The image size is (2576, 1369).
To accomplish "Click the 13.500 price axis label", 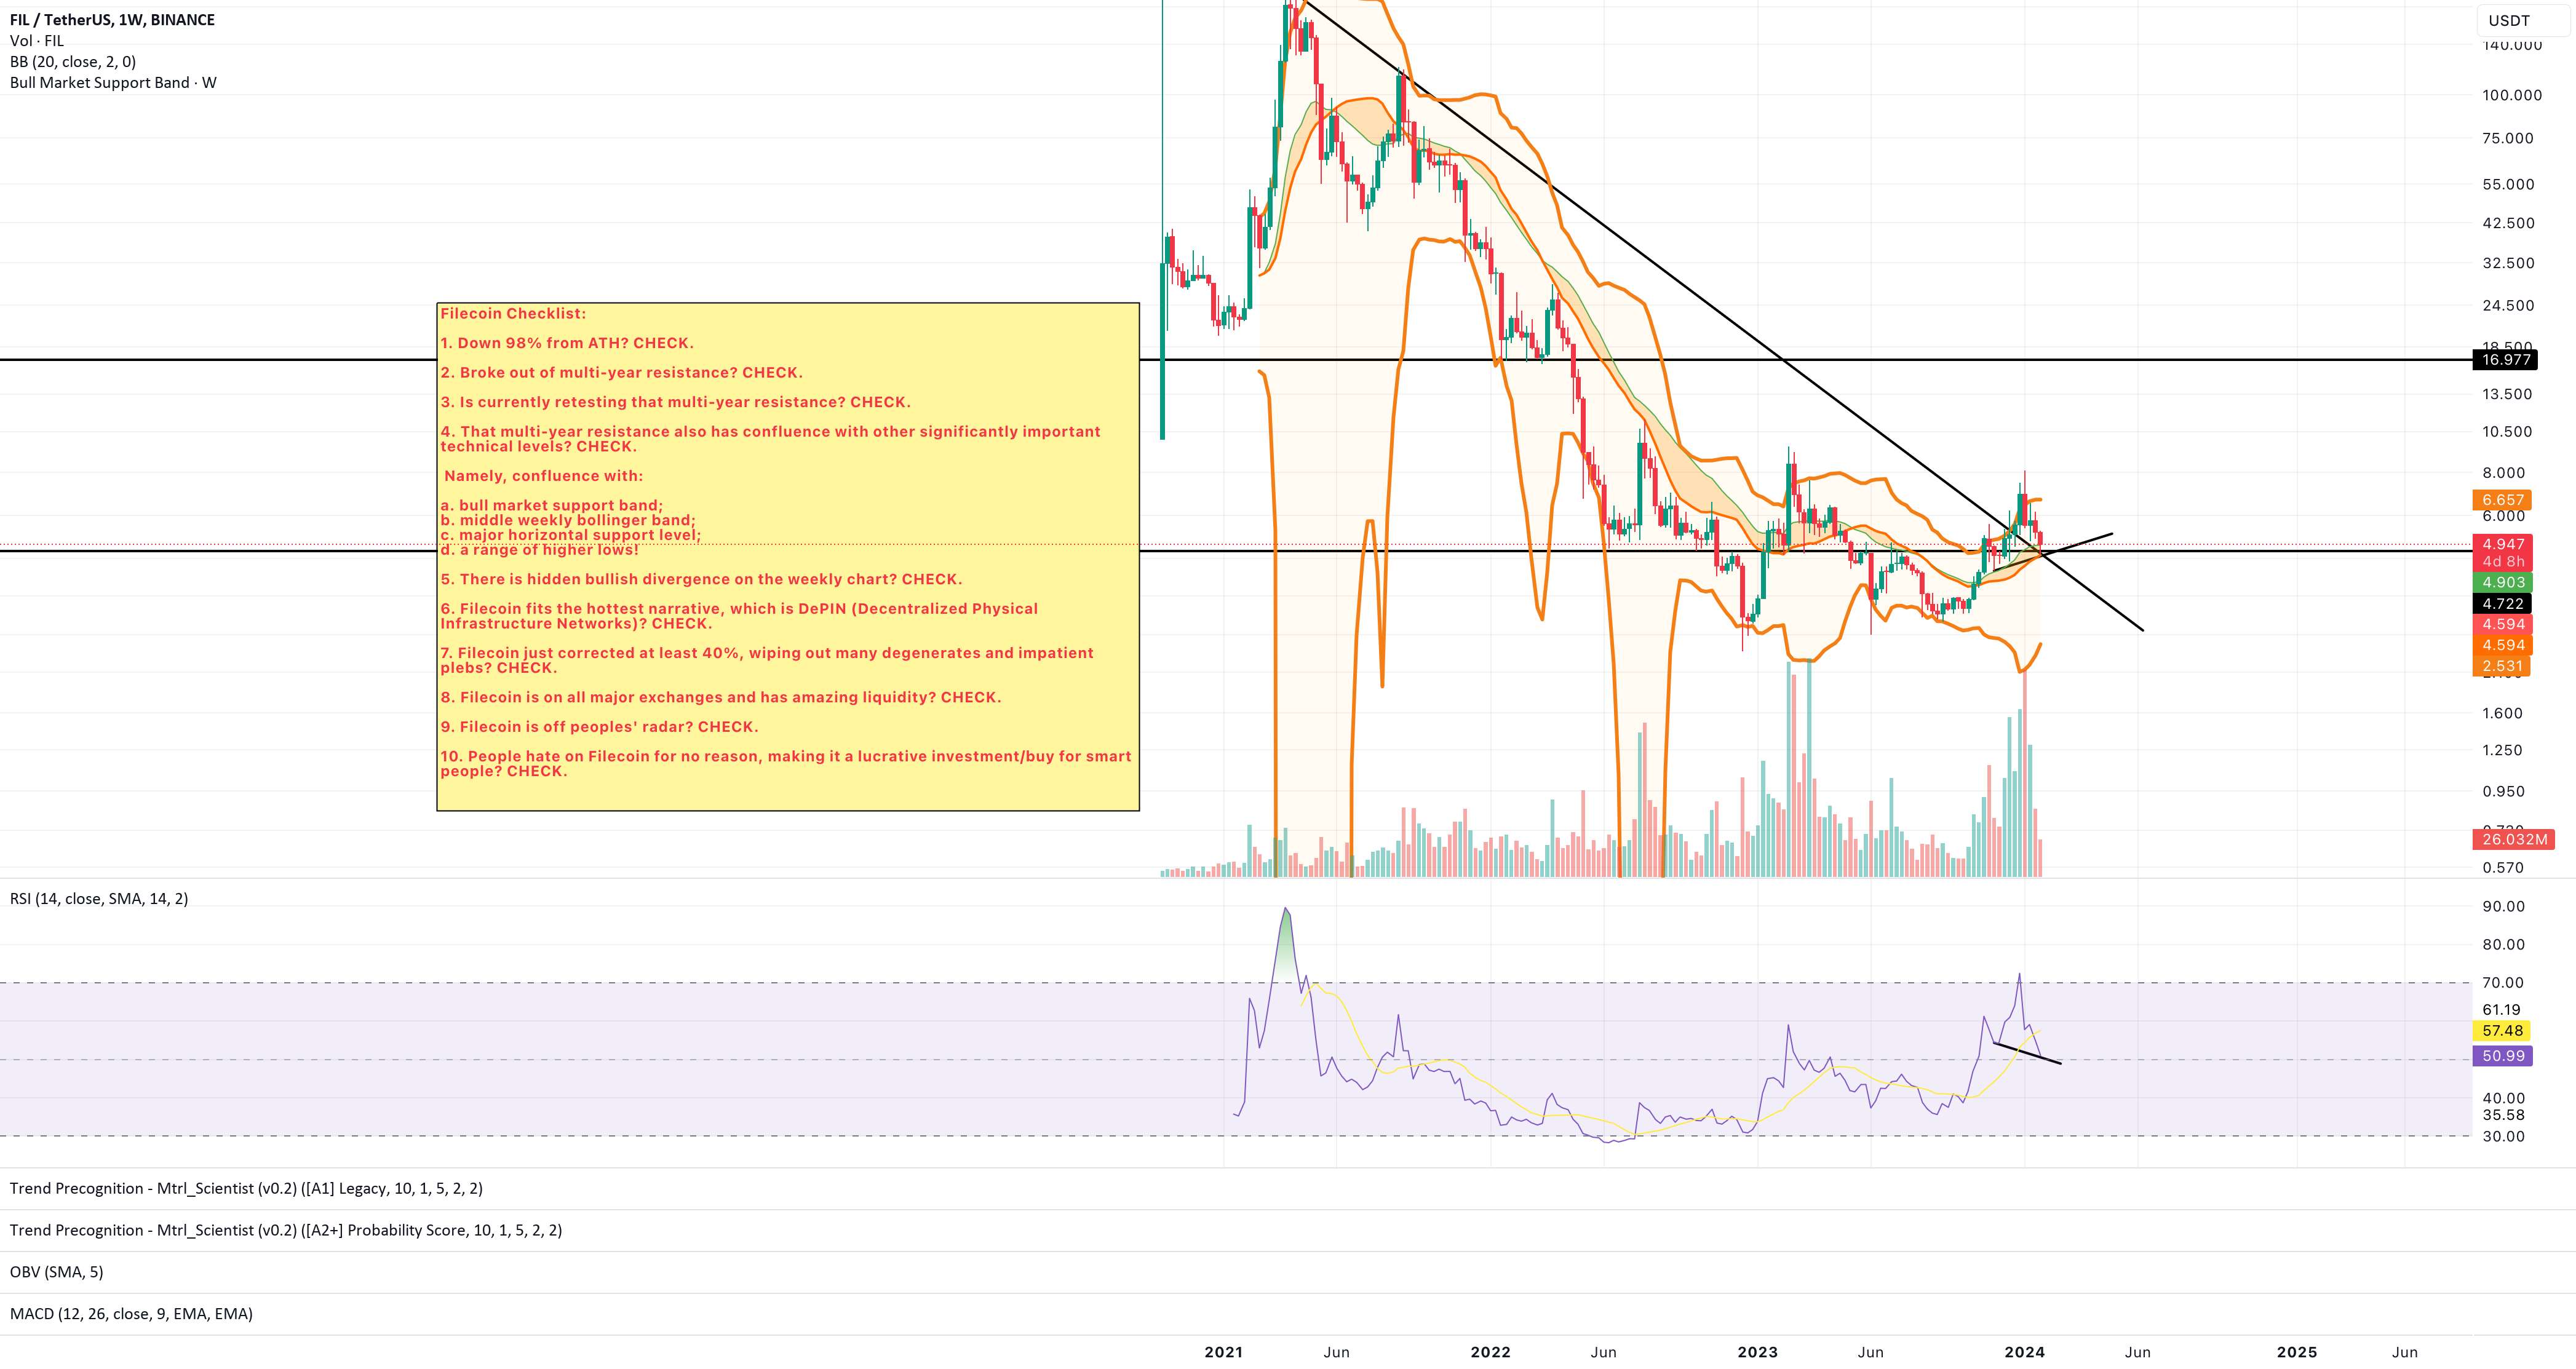I will [2508, 395].
